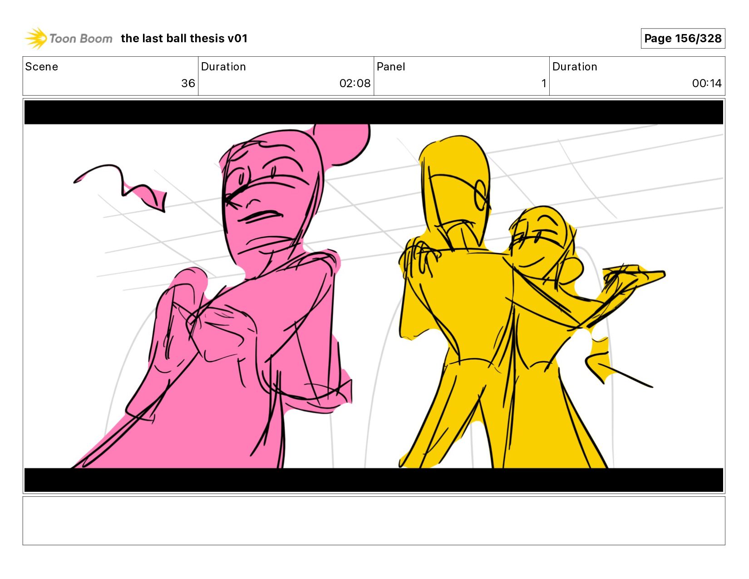Click the panel number '1'
This screenshot has width=749, height=579.
tap(543, 84)
